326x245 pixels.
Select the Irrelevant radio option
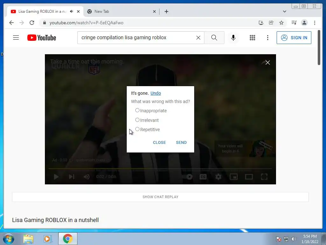point(137,120)
